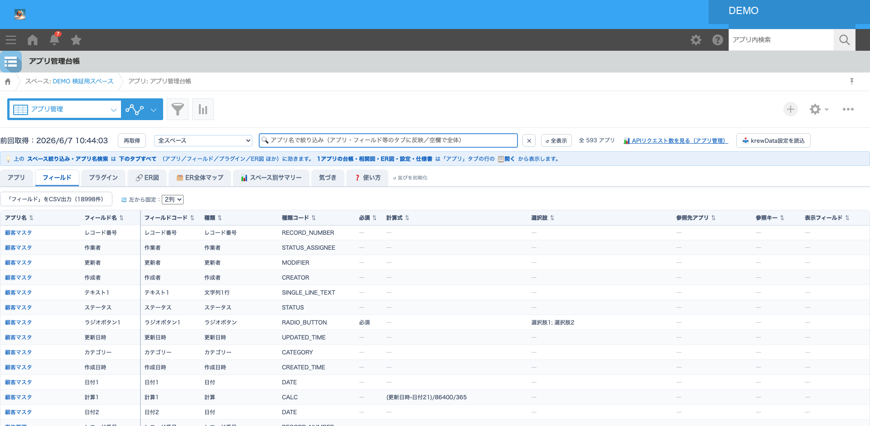The width and height of the screenshot is (870, 426).
Task: Open the three-dots options menu
Action: [848, 109]
